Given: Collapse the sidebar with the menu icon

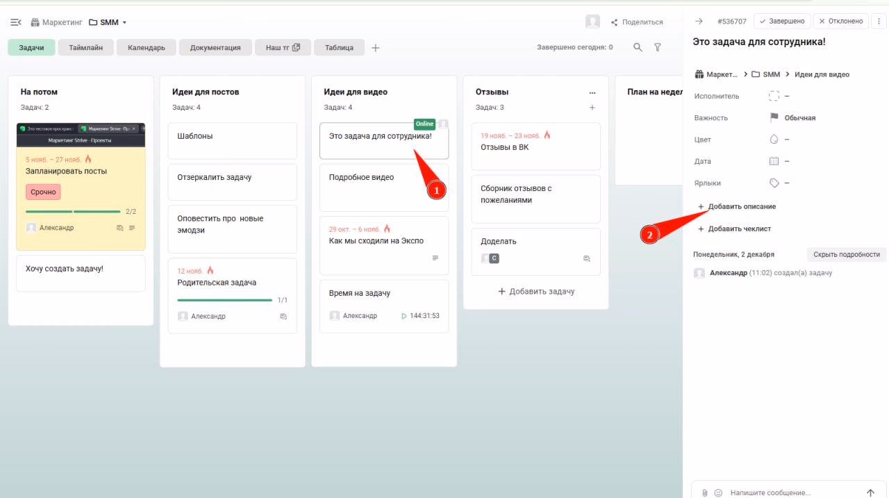Looking at the screenshot, I should coord(16,22).
